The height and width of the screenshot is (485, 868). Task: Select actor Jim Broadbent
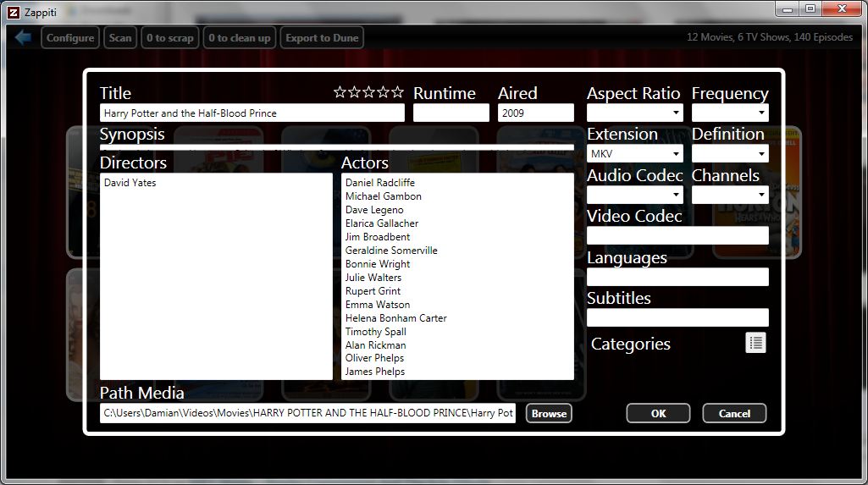[378, 237]
